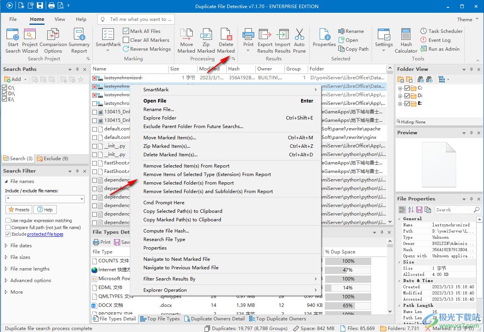
Task: Check Mark All Files
Action: point(126,31)
